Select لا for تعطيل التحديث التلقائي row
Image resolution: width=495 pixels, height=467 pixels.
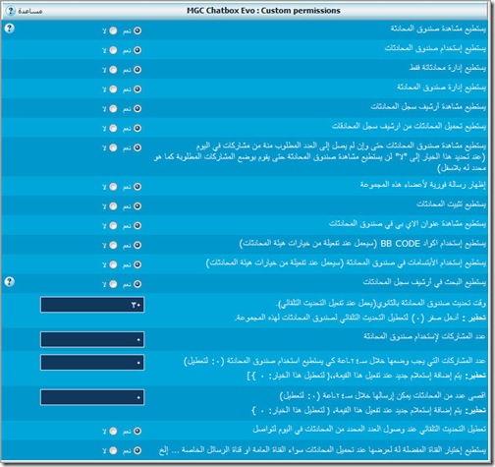tap(113, 431)
